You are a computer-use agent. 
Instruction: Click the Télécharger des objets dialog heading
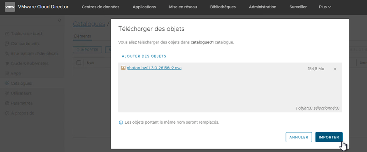pos(151,29)
